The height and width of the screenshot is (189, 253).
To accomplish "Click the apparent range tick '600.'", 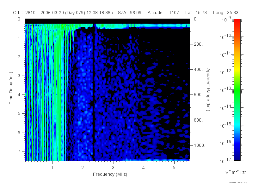I will [x=198, y=95].
